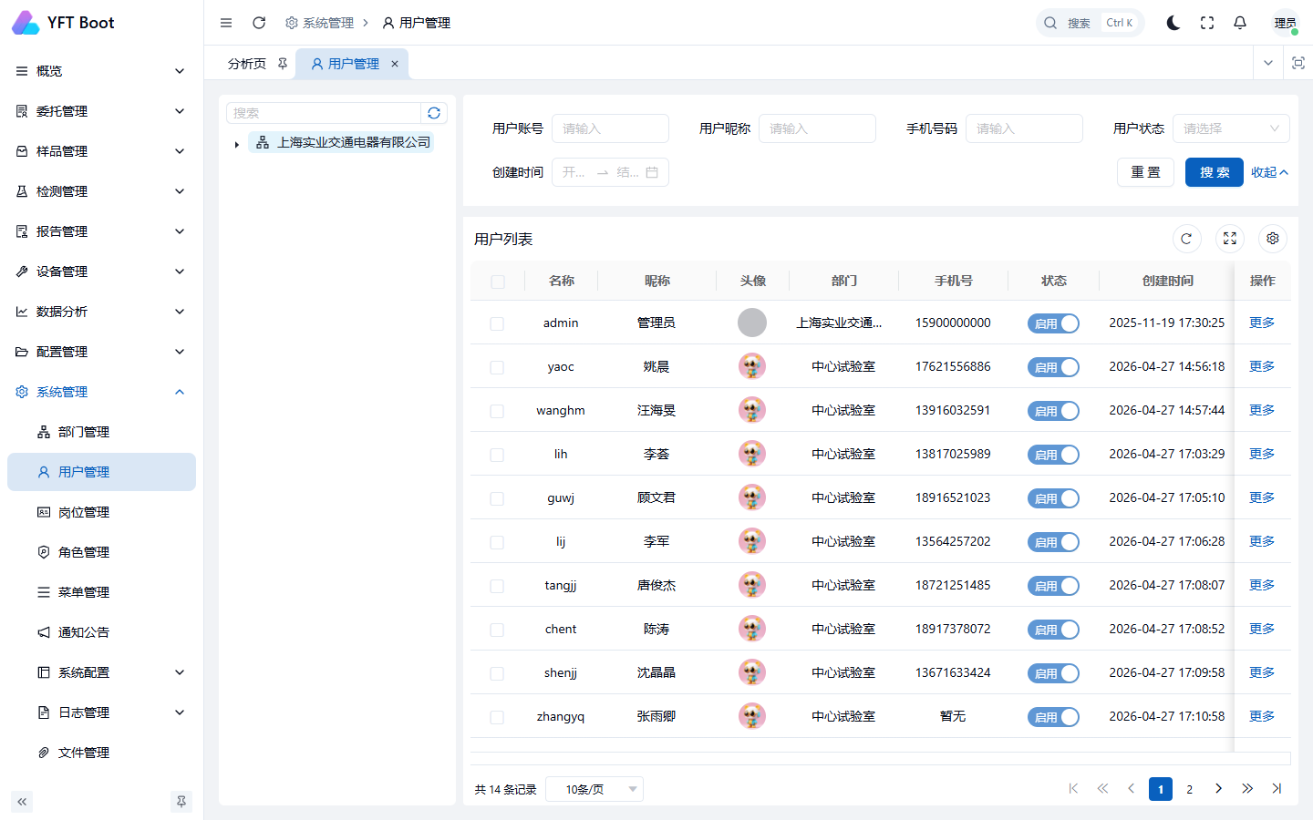1313x820 pixels.
Task: Collapse sidebar using the double-chevron icon
Action: pos(22,802)
